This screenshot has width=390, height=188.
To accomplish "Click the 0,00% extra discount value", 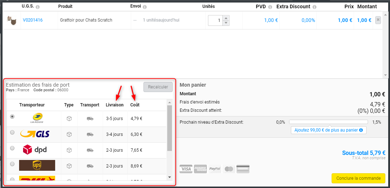I will (309, 20).
